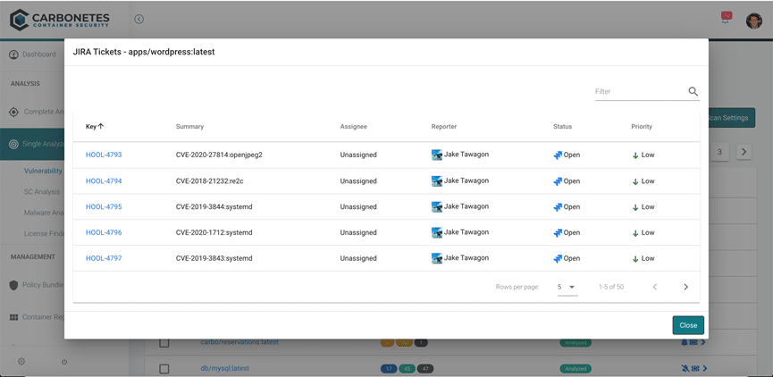The width and height of the screenshot is (773, 377).
Task: Select summary CVE-2020-27814:openjpeg2
Action: [x=219, y=155]
